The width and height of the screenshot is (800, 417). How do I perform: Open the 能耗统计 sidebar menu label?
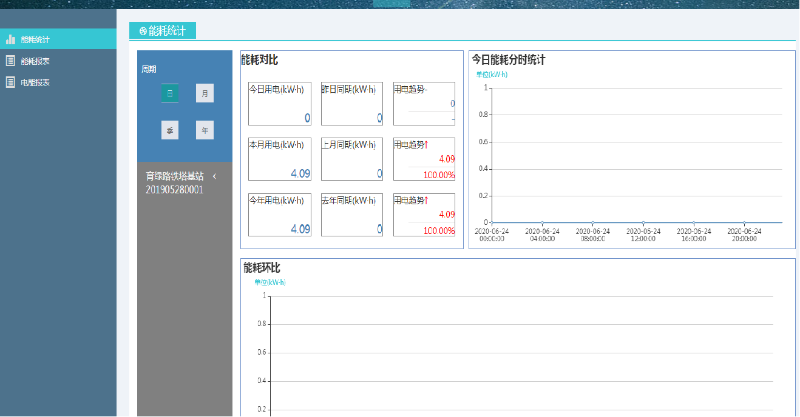click(35, 39)
